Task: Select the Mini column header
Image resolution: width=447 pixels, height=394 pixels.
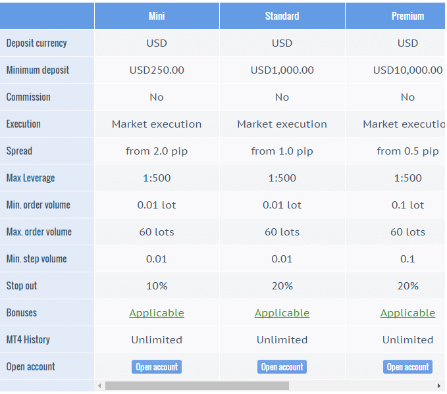Action: point(157,16)
